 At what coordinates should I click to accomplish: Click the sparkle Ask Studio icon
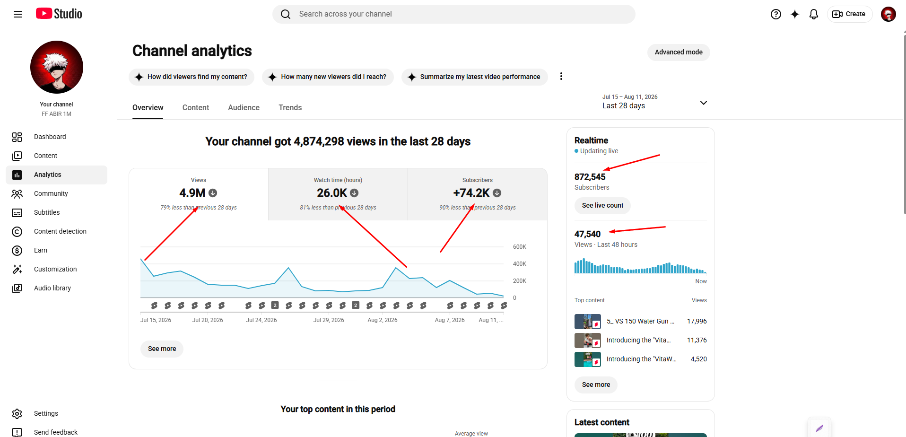(795, 14)
